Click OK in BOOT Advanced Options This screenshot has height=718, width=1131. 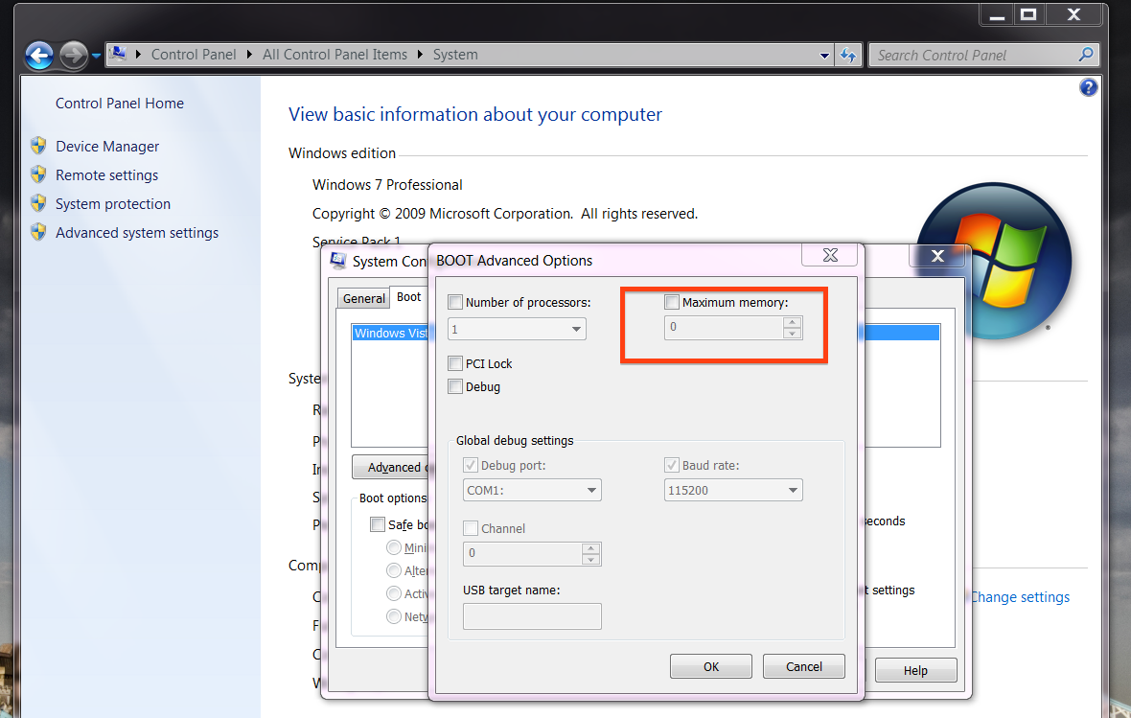coord(710,667)
